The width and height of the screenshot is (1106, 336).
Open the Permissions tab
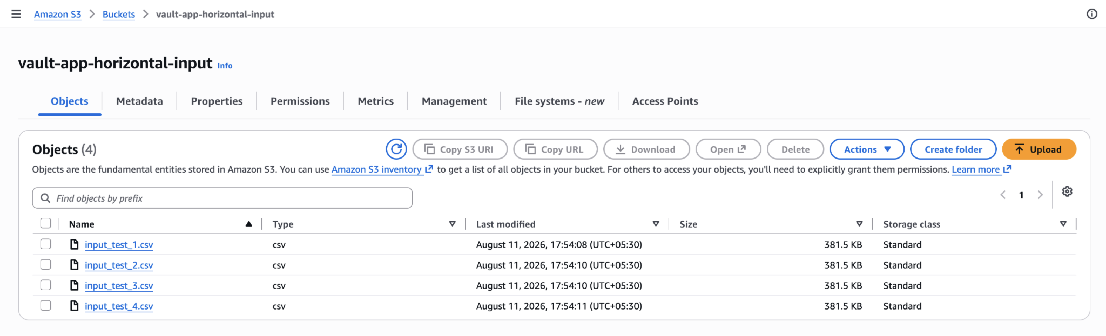click(x=300, y=101)
